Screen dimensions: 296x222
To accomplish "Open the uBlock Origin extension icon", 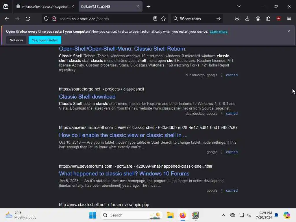I will 278,18.
